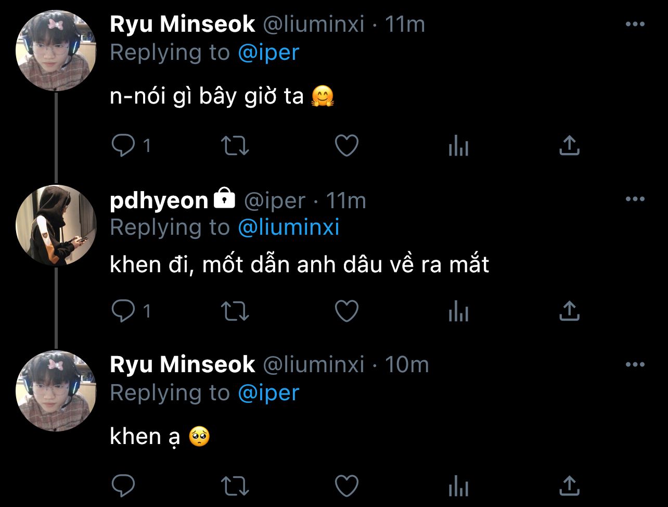This screenshot has height=507, width=668.
Task: Open the @liuminxi mention link in pdhyeon's reply
Action: coord(289,227)
